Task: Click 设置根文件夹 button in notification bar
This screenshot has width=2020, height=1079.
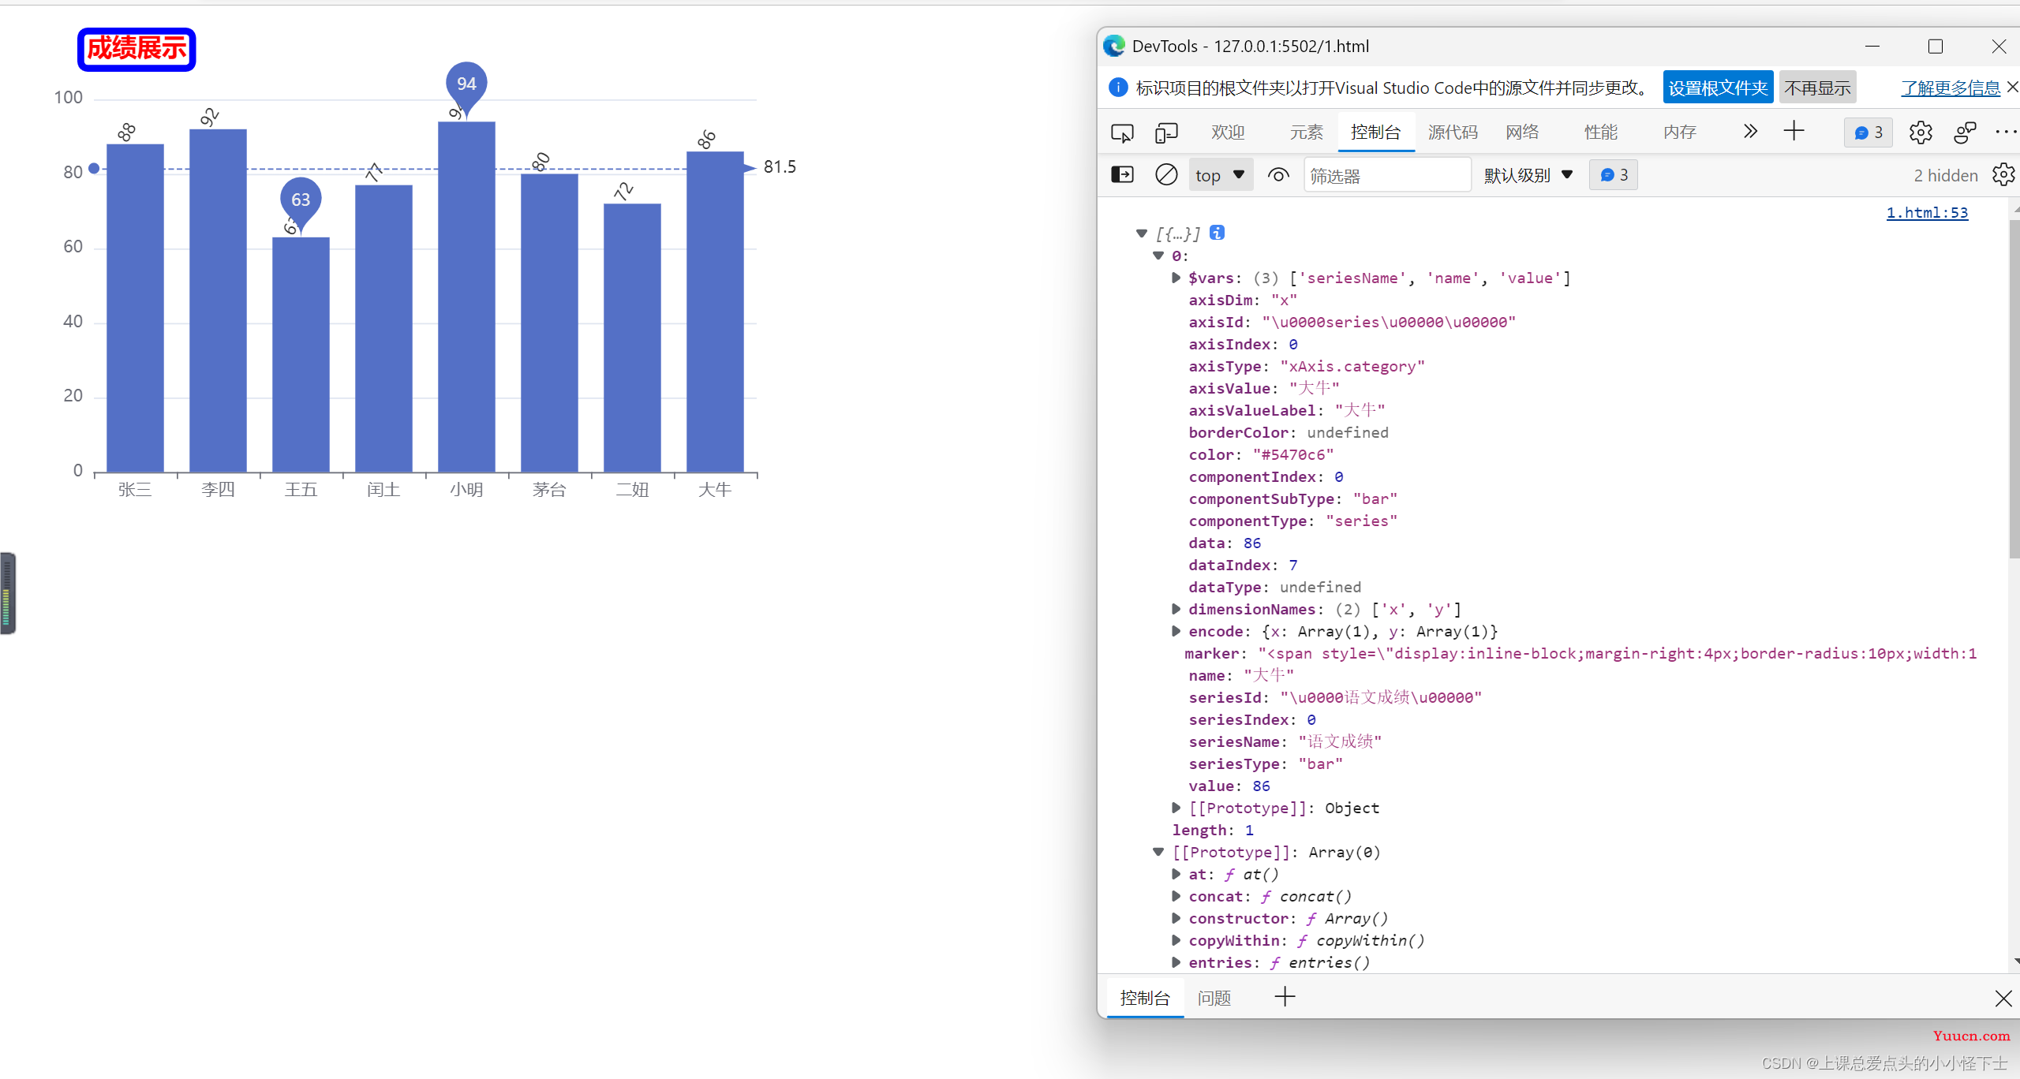Action: tap(1717, 89)
